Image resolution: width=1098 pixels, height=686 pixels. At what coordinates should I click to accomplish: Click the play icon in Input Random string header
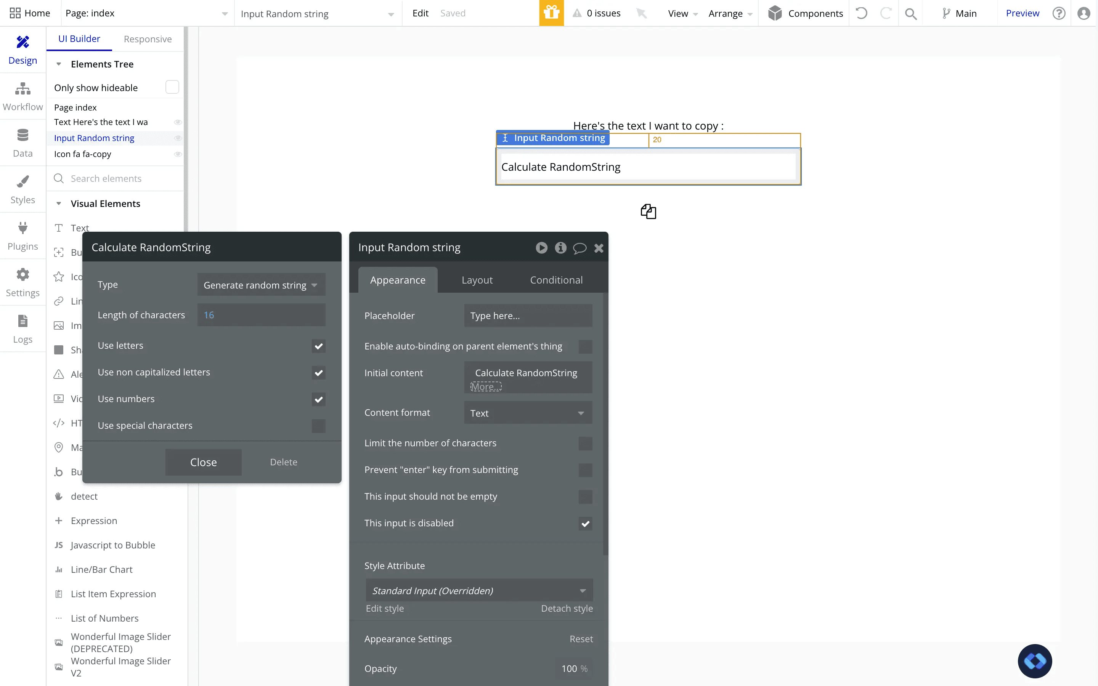[541, 248]
